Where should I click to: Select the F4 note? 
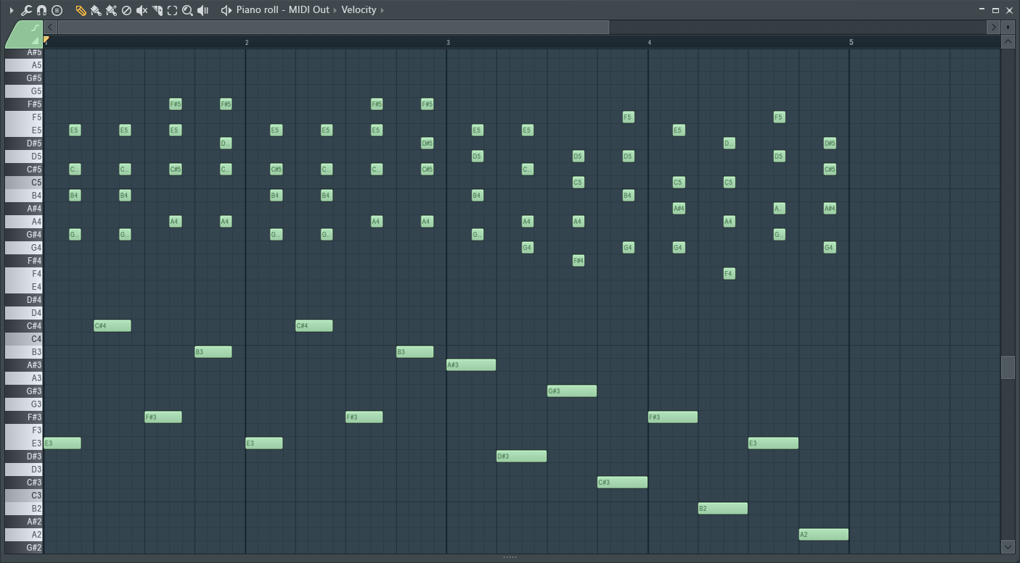pyautogui.click(x=729, y=274)
